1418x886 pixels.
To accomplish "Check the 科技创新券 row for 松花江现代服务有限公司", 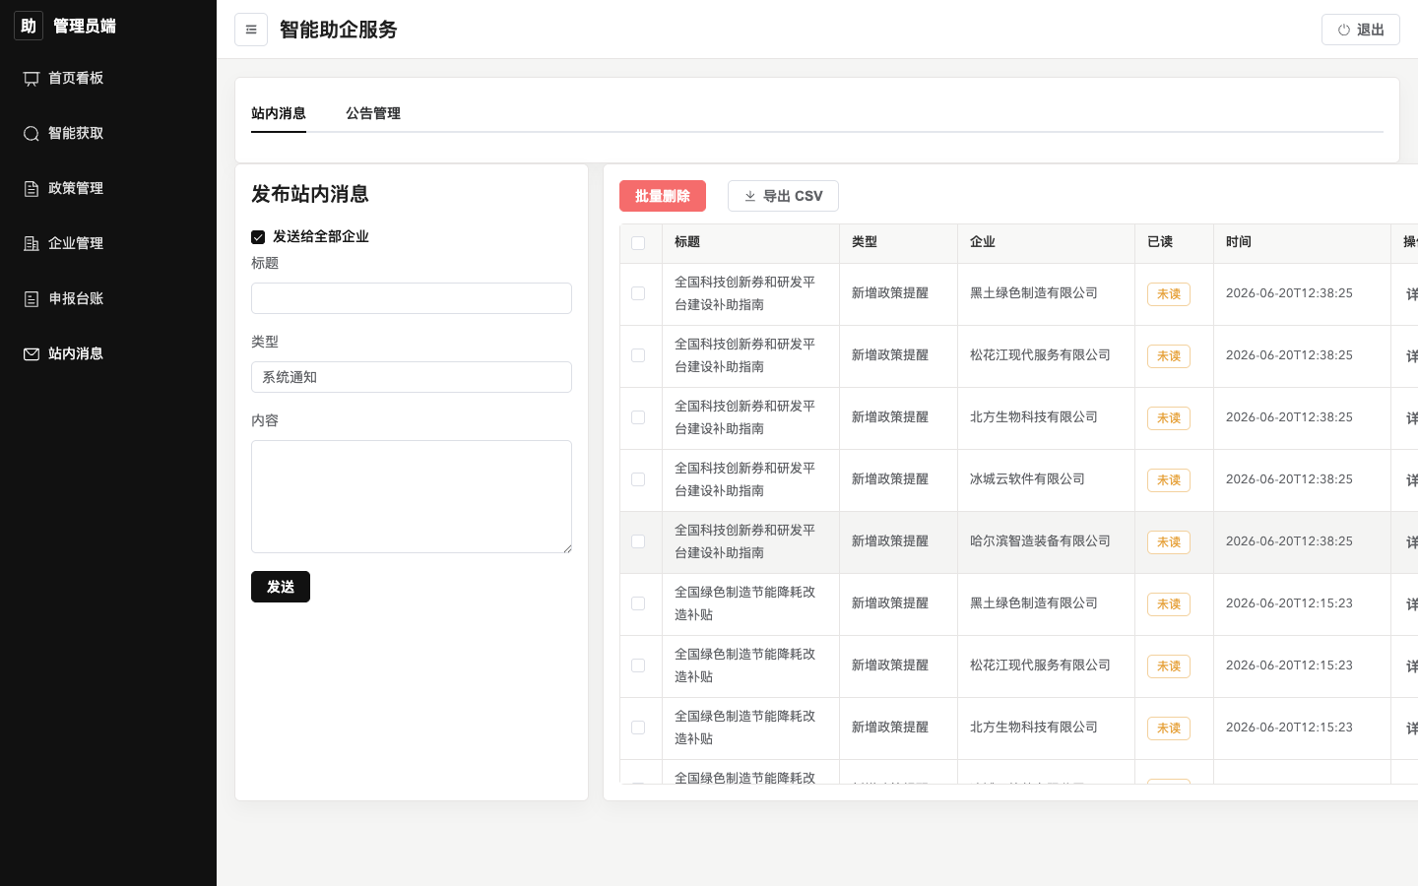I will [638, 355].
